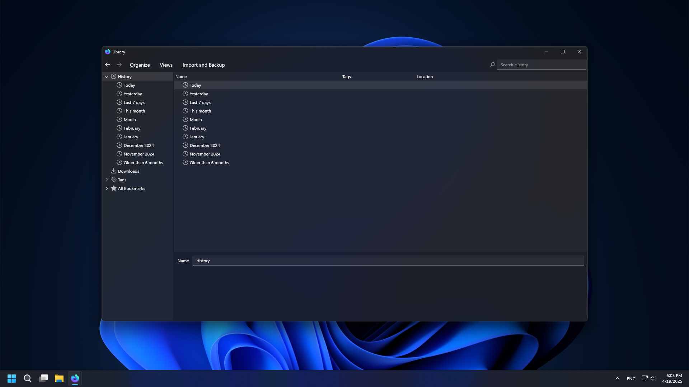Expand the Tags tree node

click(x=107, y=180)
